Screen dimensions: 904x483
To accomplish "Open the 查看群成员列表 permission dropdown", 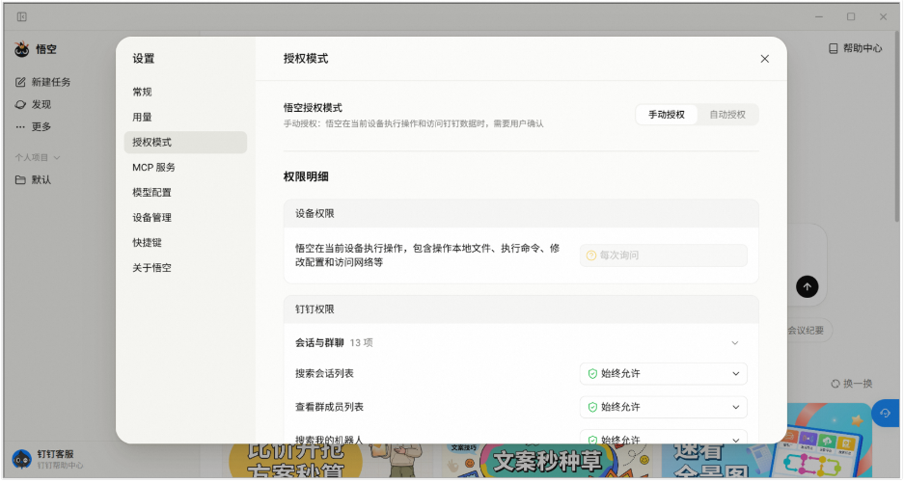I will pos(663,407).
